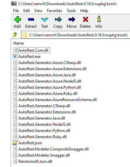Select the file name AutoRest.Generator.Azure.CSharp.dll
The height and width of the screenshot is (167, 130).
pyautogui.click(x=49, y=63)
